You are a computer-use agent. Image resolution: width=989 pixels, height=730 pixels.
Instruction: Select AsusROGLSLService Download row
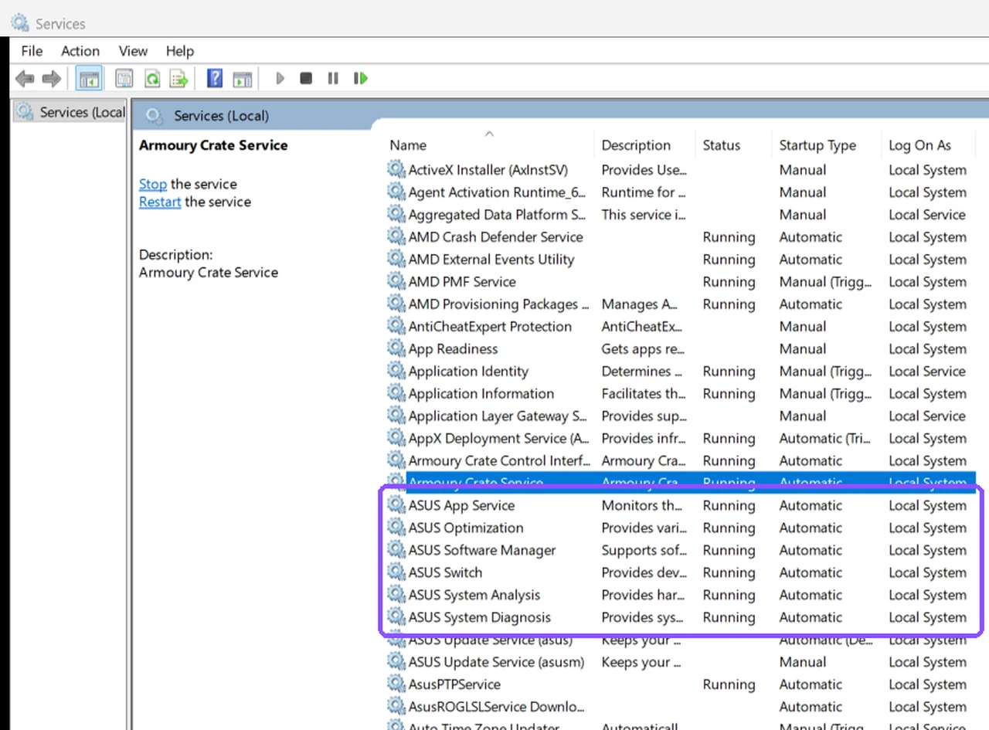(681, 707)
